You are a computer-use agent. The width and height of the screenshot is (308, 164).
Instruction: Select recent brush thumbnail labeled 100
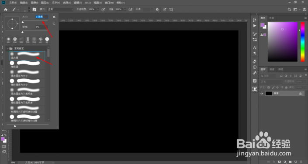point(15,40)
